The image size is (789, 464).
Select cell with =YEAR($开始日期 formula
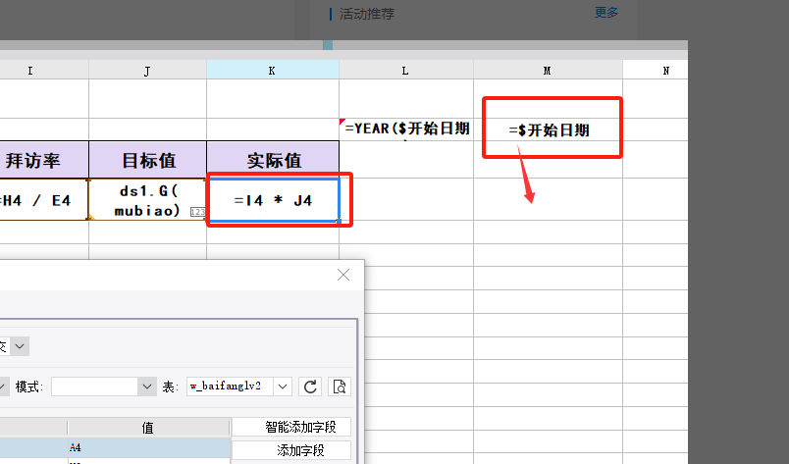coord(406,129)
